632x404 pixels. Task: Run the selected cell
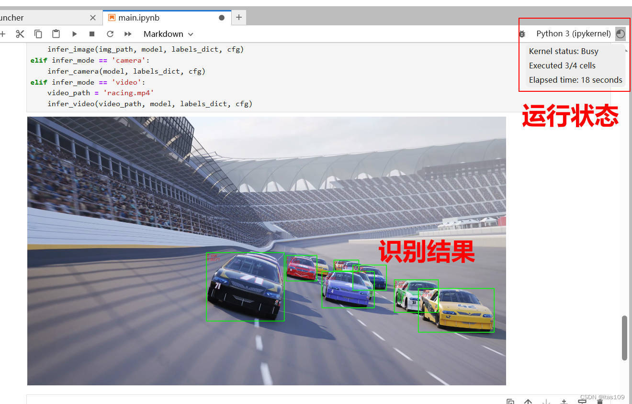pos(74,34)
